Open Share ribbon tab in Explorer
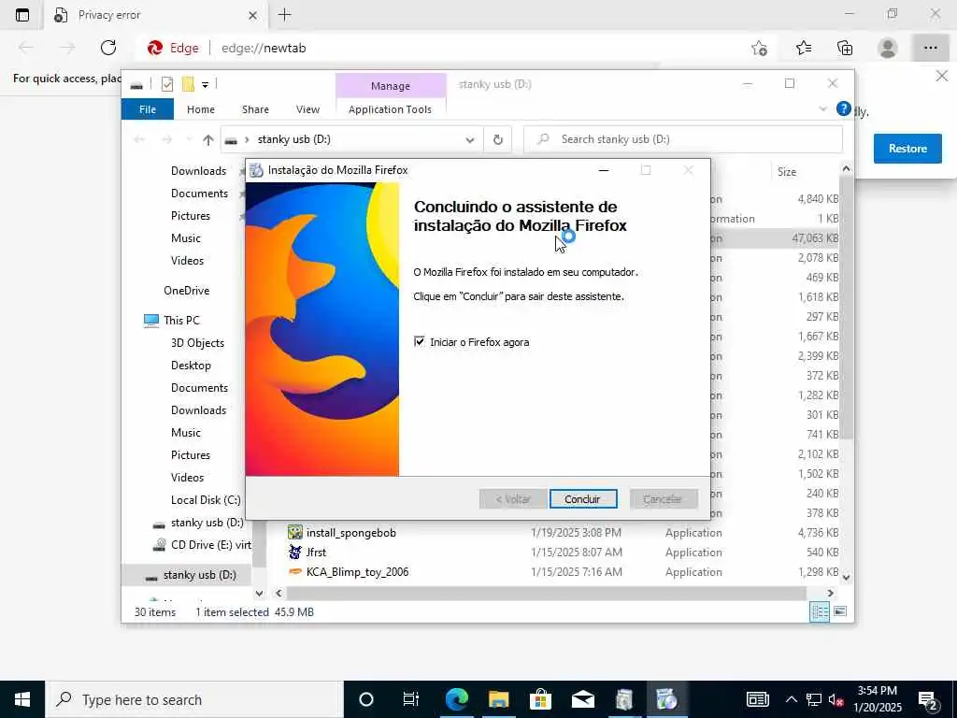 [x=255, y=109]
